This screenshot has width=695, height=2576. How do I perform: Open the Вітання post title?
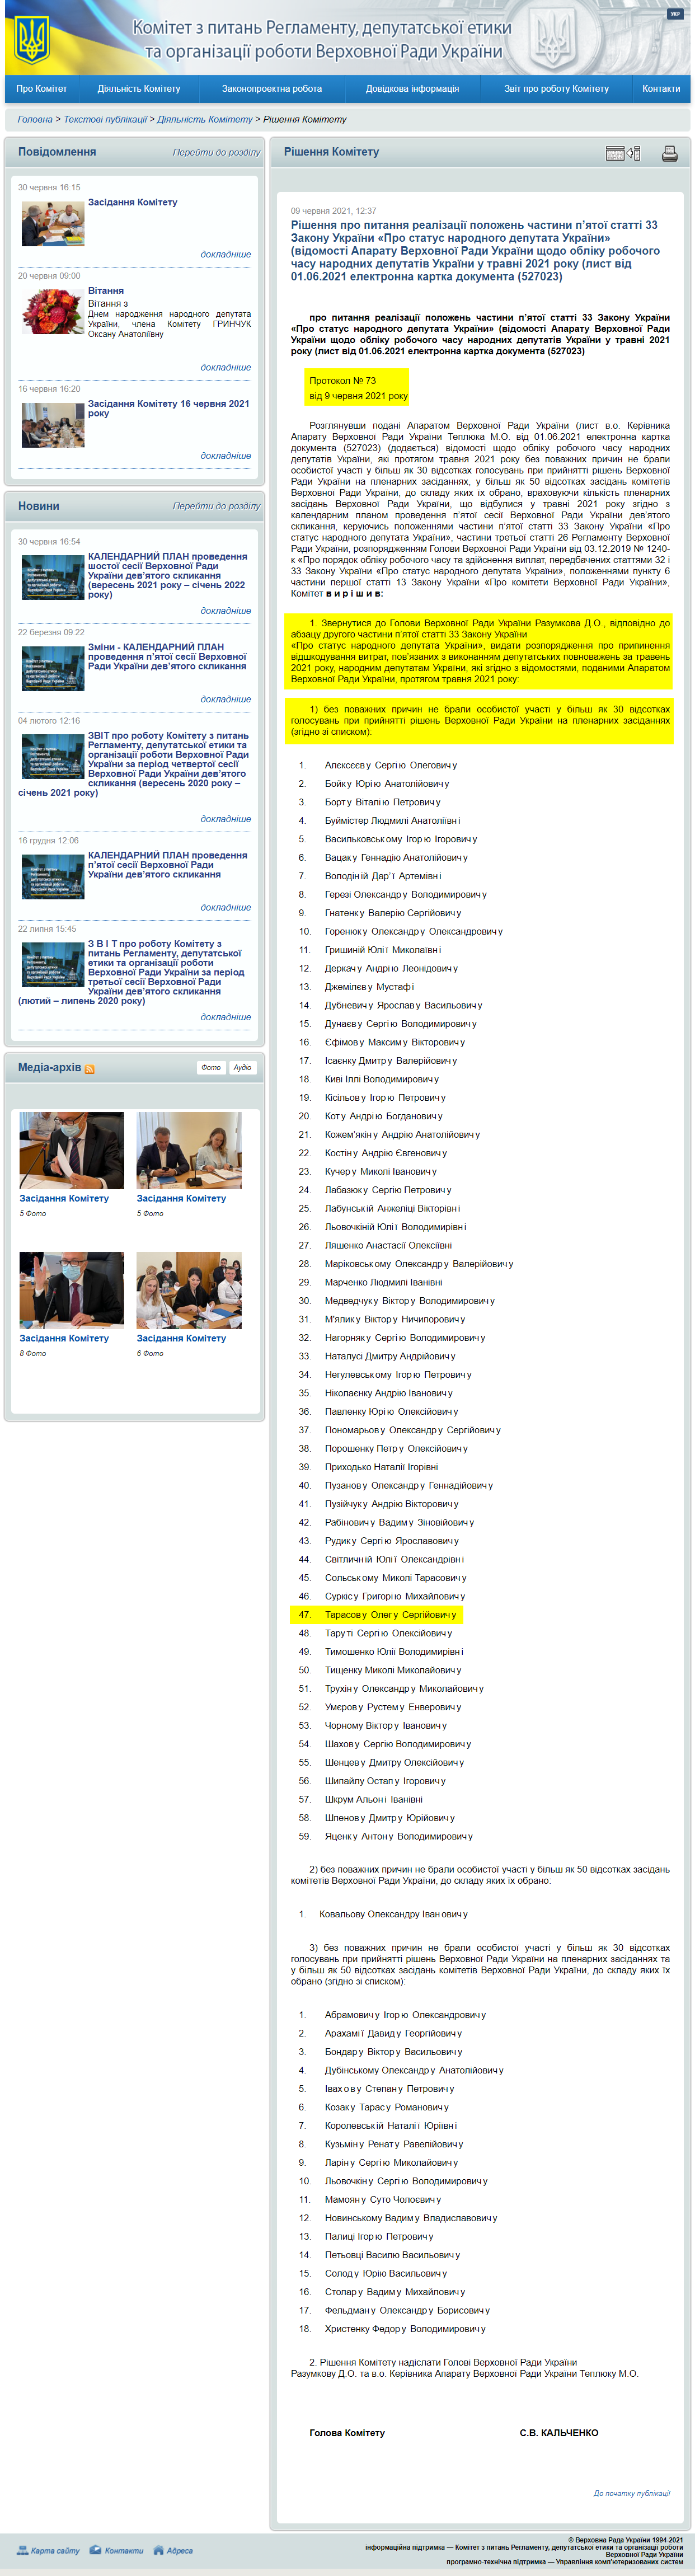tap(106, 291)
